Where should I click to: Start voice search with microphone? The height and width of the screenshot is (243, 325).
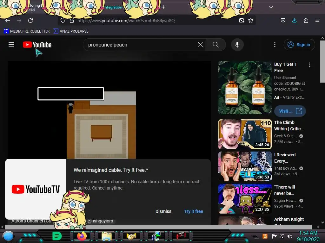pyautogui.click(x=237, y=45)
